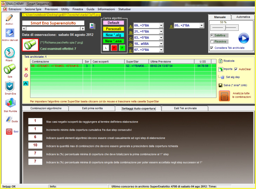The image size is (256, 189).
Task: Click the green P button
Action: click(122, 48)
